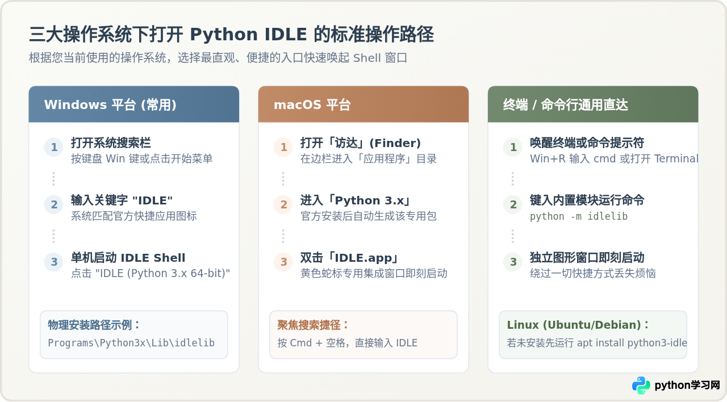727x402 pixels.
Task: Select the 终端 / 命令行通用直达 card header
Action: [593, 104]
